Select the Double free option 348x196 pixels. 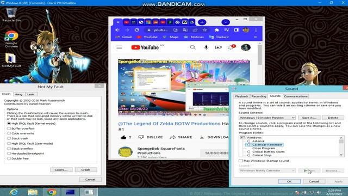pyautogui.click(x=9, y=158)
